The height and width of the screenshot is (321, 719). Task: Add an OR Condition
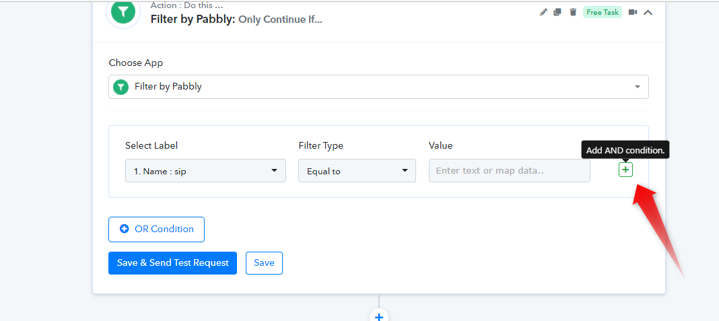(156, 229)
